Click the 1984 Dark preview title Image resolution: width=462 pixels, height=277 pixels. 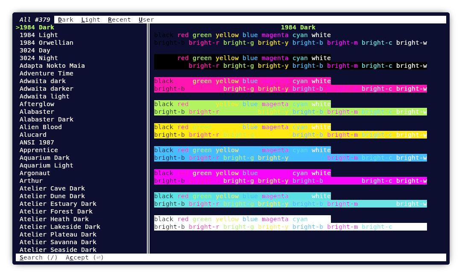pos(298,27)
